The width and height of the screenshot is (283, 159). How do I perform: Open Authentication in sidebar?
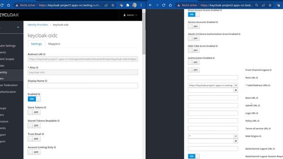tap(8, 92)
